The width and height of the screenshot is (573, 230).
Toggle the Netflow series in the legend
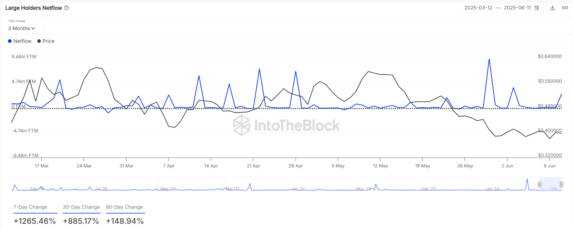pos(20,41)
